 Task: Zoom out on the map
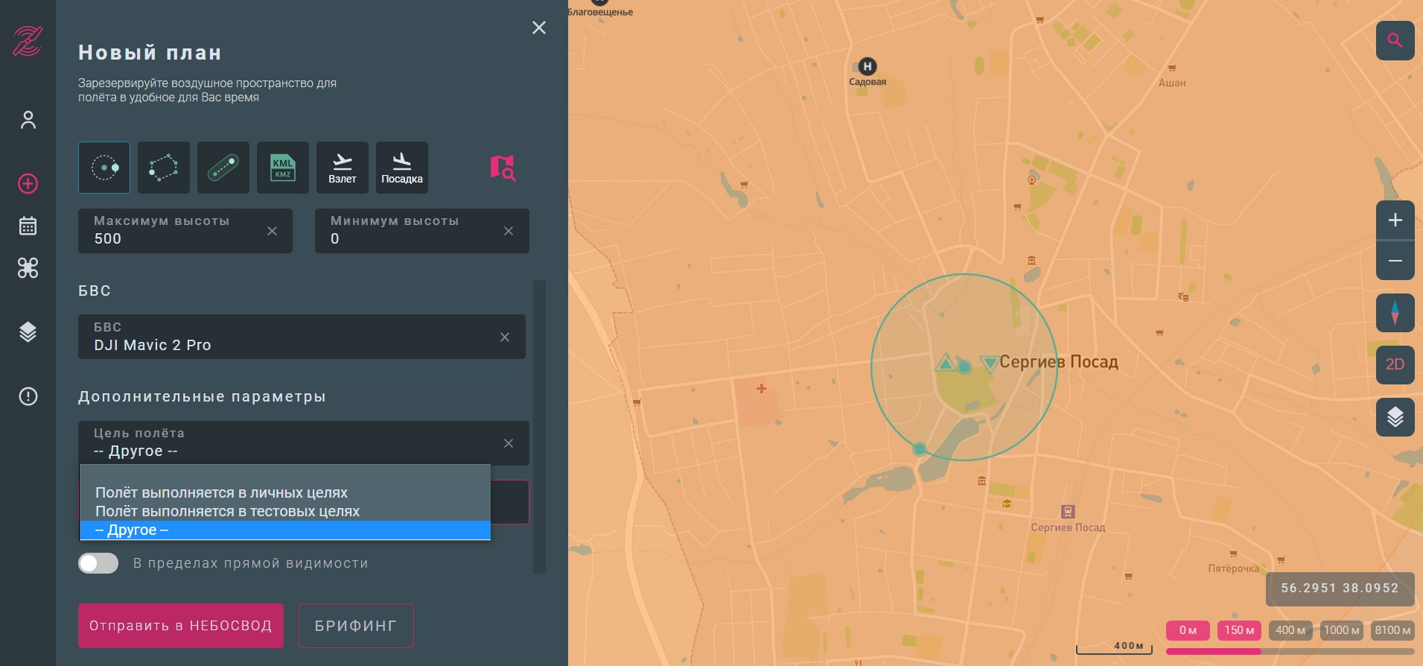[x=1395, y=261]
